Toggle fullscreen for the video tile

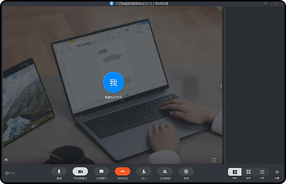pyautogui.click(x=214, y=160)
